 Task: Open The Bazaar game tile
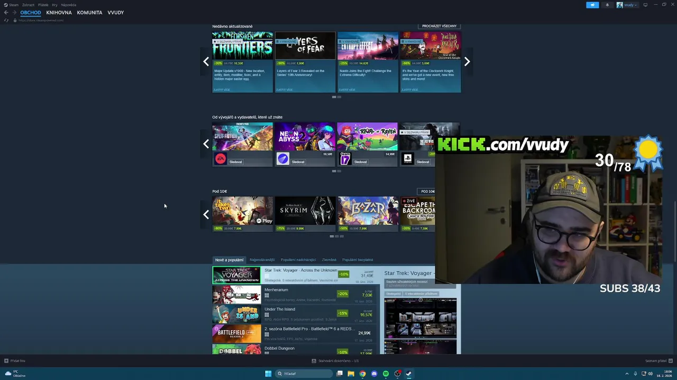tap(368, 214)
